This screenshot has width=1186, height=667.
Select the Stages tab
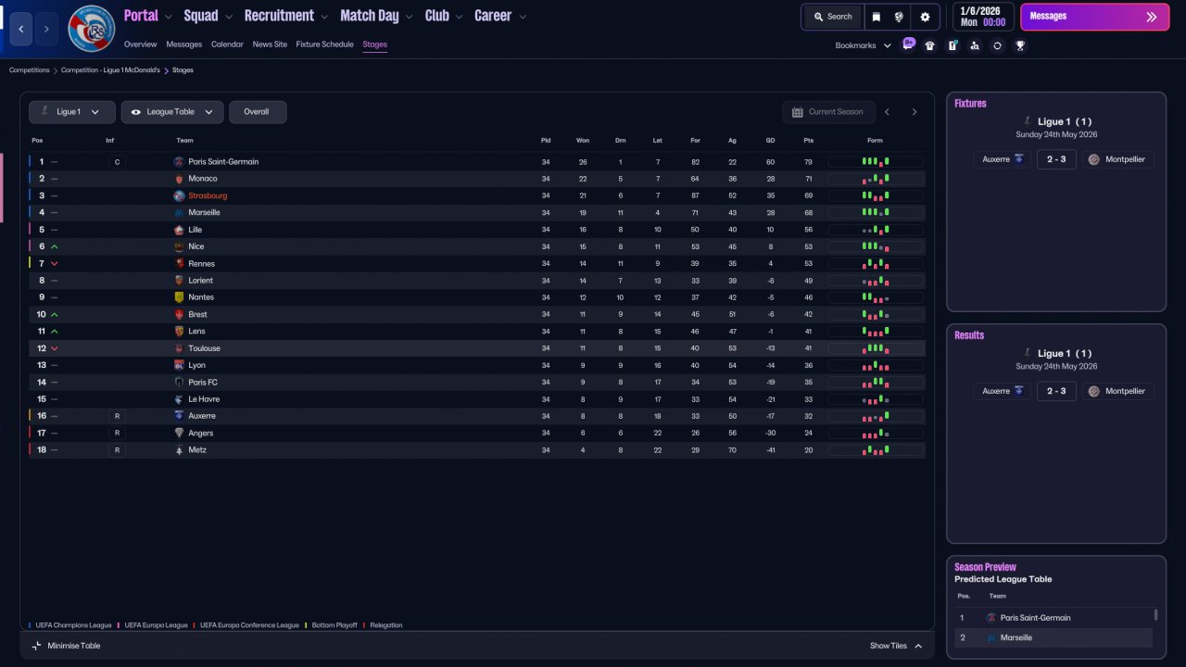(375, 44)
